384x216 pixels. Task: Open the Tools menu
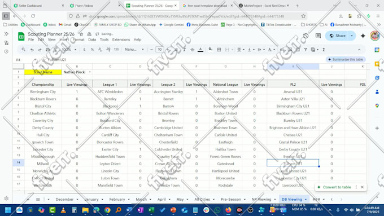pos(104,39)
